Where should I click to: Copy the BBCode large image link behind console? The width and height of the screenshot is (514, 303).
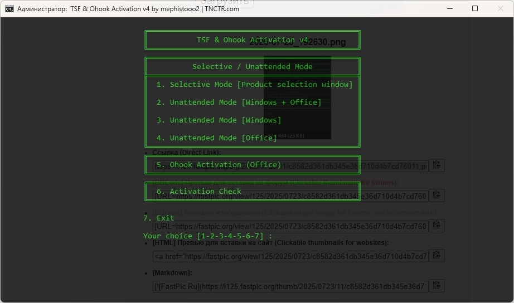pyautogui.click(x=437, y=226)
